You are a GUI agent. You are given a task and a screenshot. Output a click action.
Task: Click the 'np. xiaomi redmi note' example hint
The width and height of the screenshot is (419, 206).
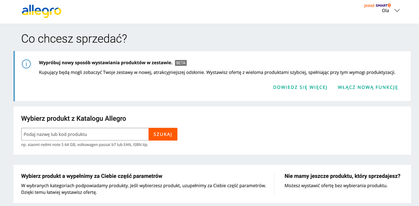click(84, 145)
